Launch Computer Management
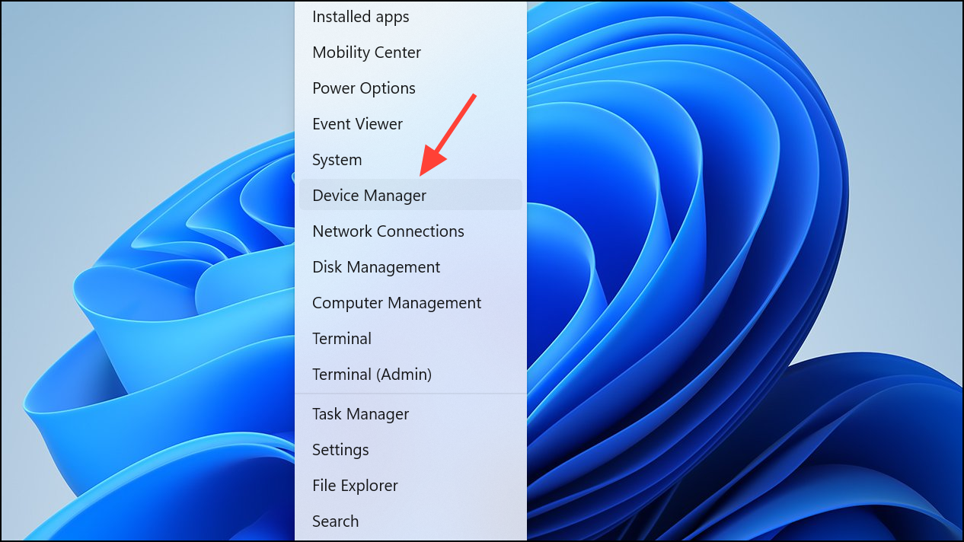964x542 pixels. pos(410,303)
